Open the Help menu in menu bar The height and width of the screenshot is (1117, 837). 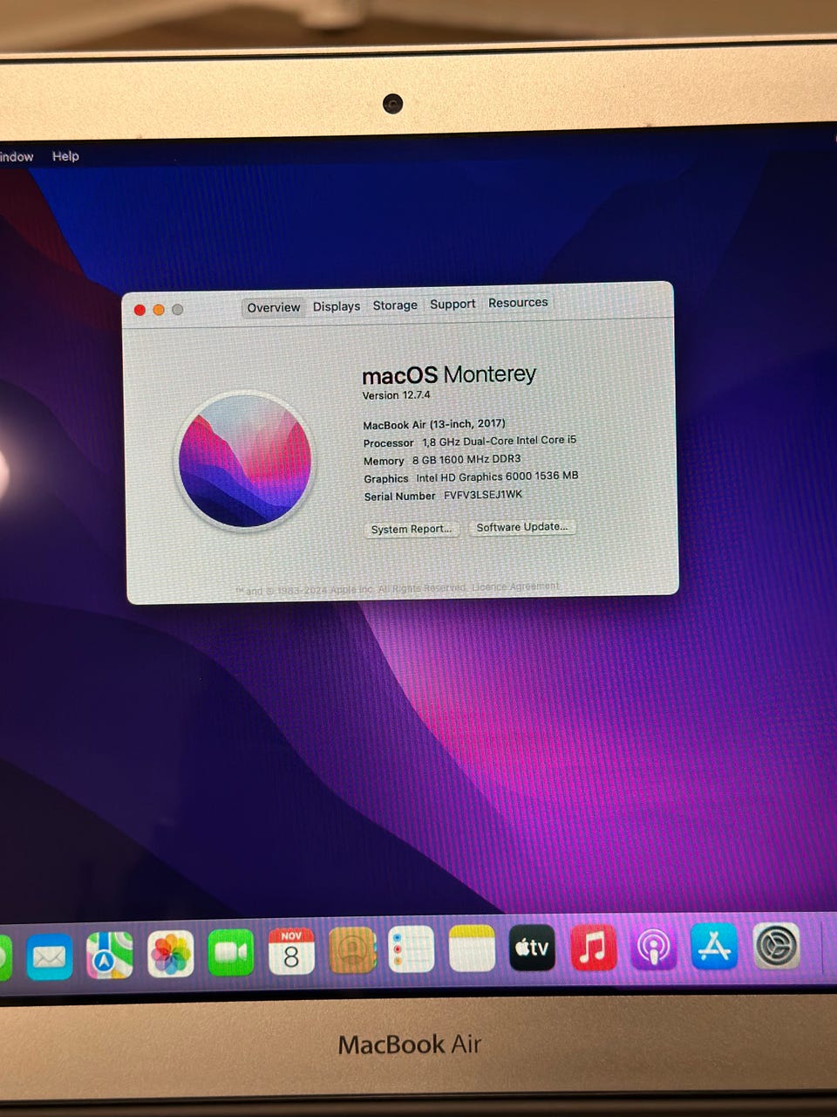(x=65, y=156)
